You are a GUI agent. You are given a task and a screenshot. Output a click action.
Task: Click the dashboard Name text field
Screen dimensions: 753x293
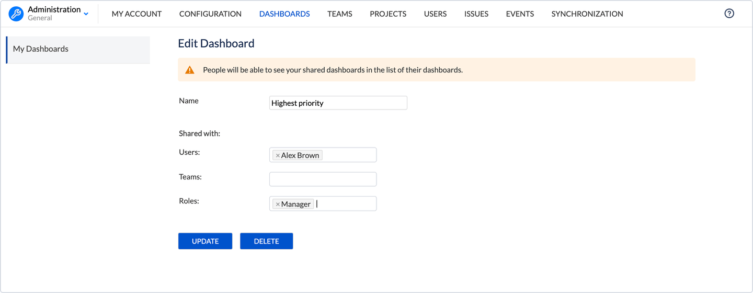338,103
